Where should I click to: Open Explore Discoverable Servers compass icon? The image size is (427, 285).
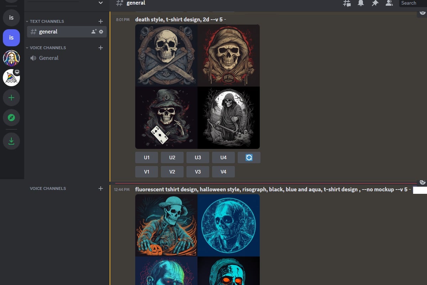click(11, 117)
